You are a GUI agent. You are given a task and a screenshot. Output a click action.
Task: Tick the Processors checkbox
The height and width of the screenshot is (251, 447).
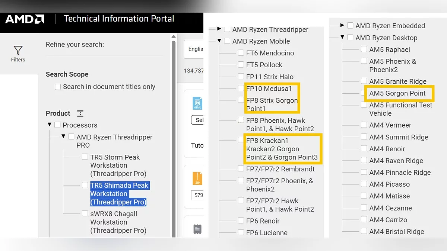point(57,125)
